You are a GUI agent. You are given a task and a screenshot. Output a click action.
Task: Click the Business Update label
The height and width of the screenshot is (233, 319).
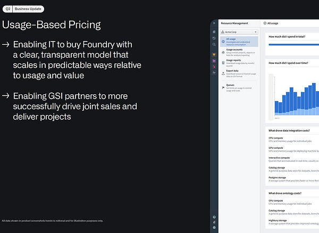click(x=28, y=9)
